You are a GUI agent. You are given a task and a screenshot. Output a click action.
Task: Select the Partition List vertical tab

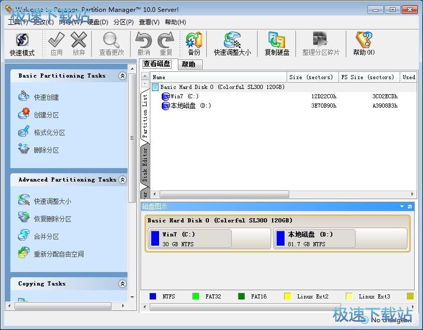click(x=145, y=116)
